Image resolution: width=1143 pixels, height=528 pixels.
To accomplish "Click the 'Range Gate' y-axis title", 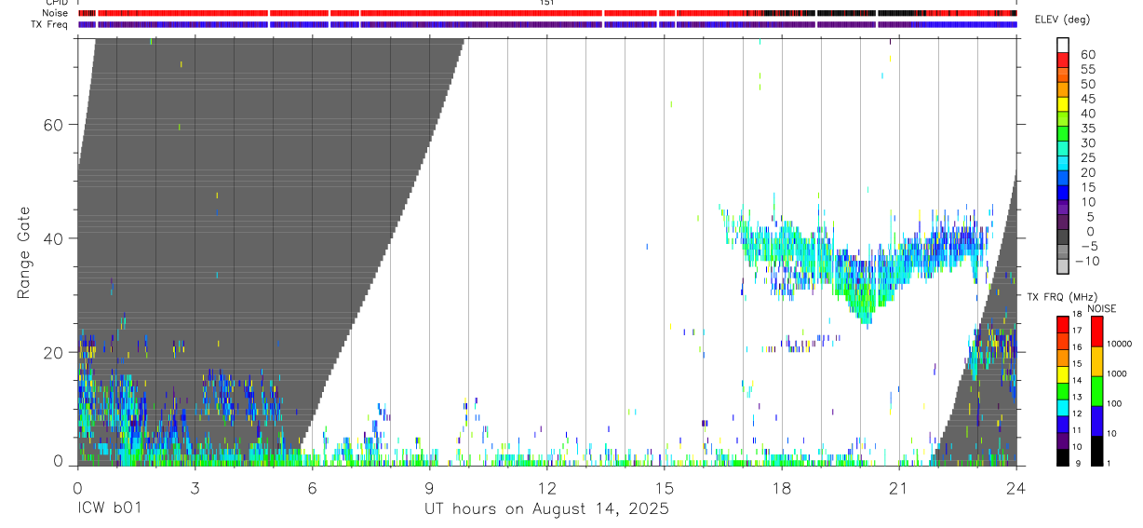I will click(x=23, y=252).
